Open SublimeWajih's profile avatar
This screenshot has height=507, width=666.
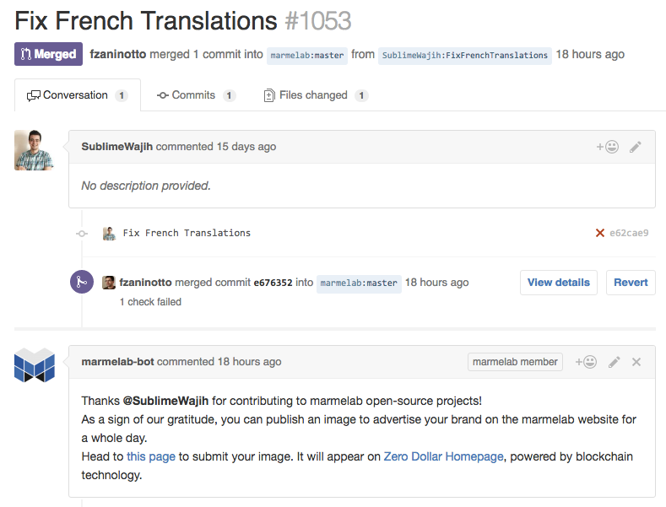click(x=34, y=150)
